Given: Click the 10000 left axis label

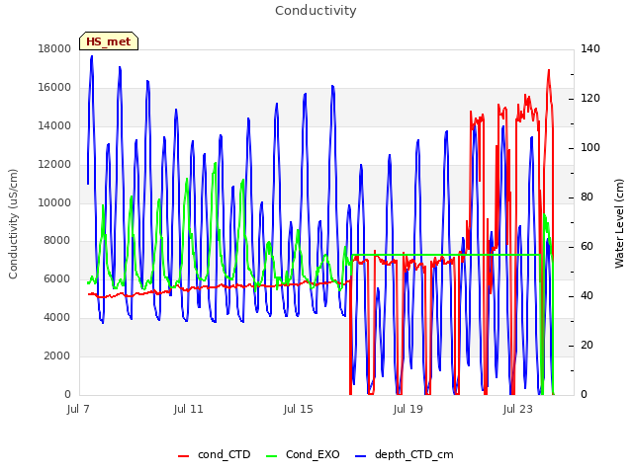Looking at the screenshot, I should tap(54, 202).
